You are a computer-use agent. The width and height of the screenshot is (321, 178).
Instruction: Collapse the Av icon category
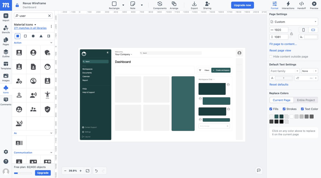[51, 133]
